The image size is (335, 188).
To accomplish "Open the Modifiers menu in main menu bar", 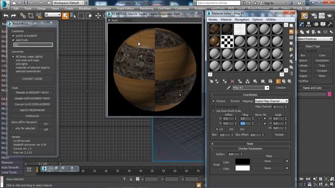I will (x=85, y=8).
